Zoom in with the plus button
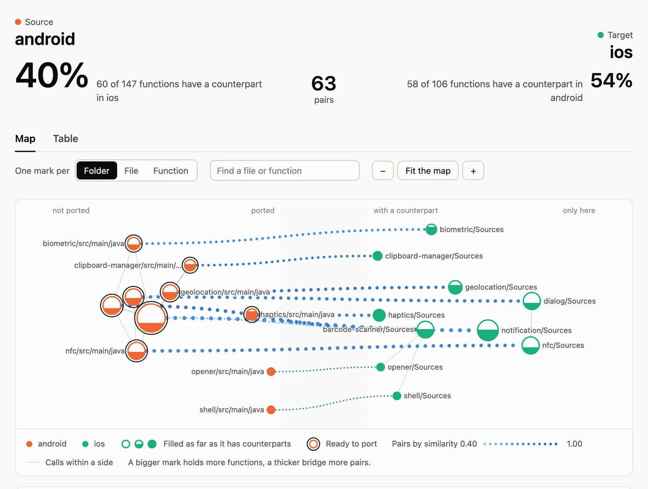Image resolution: width=648 pixels, height=489 pixels. (x=473, y=171)
